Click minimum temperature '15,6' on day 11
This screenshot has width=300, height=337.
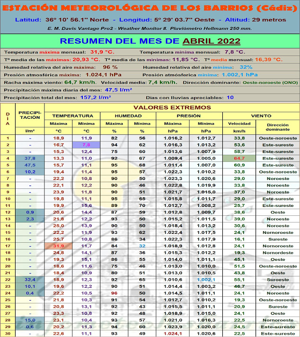tap(87, 205)
